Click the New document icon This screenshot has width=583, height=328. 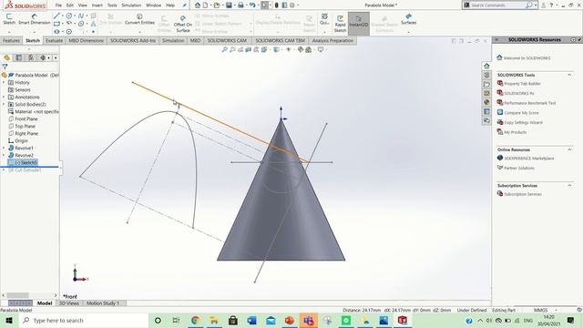pos(205,5)
